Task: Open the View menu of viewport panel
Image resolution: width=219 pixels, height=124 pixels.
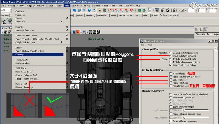Action: click(4, 28)
